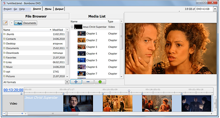This screenshot has height=118, width=220.
Task: Select Jesus Christ Superstar video entry
Action: [x=95, y=27]
